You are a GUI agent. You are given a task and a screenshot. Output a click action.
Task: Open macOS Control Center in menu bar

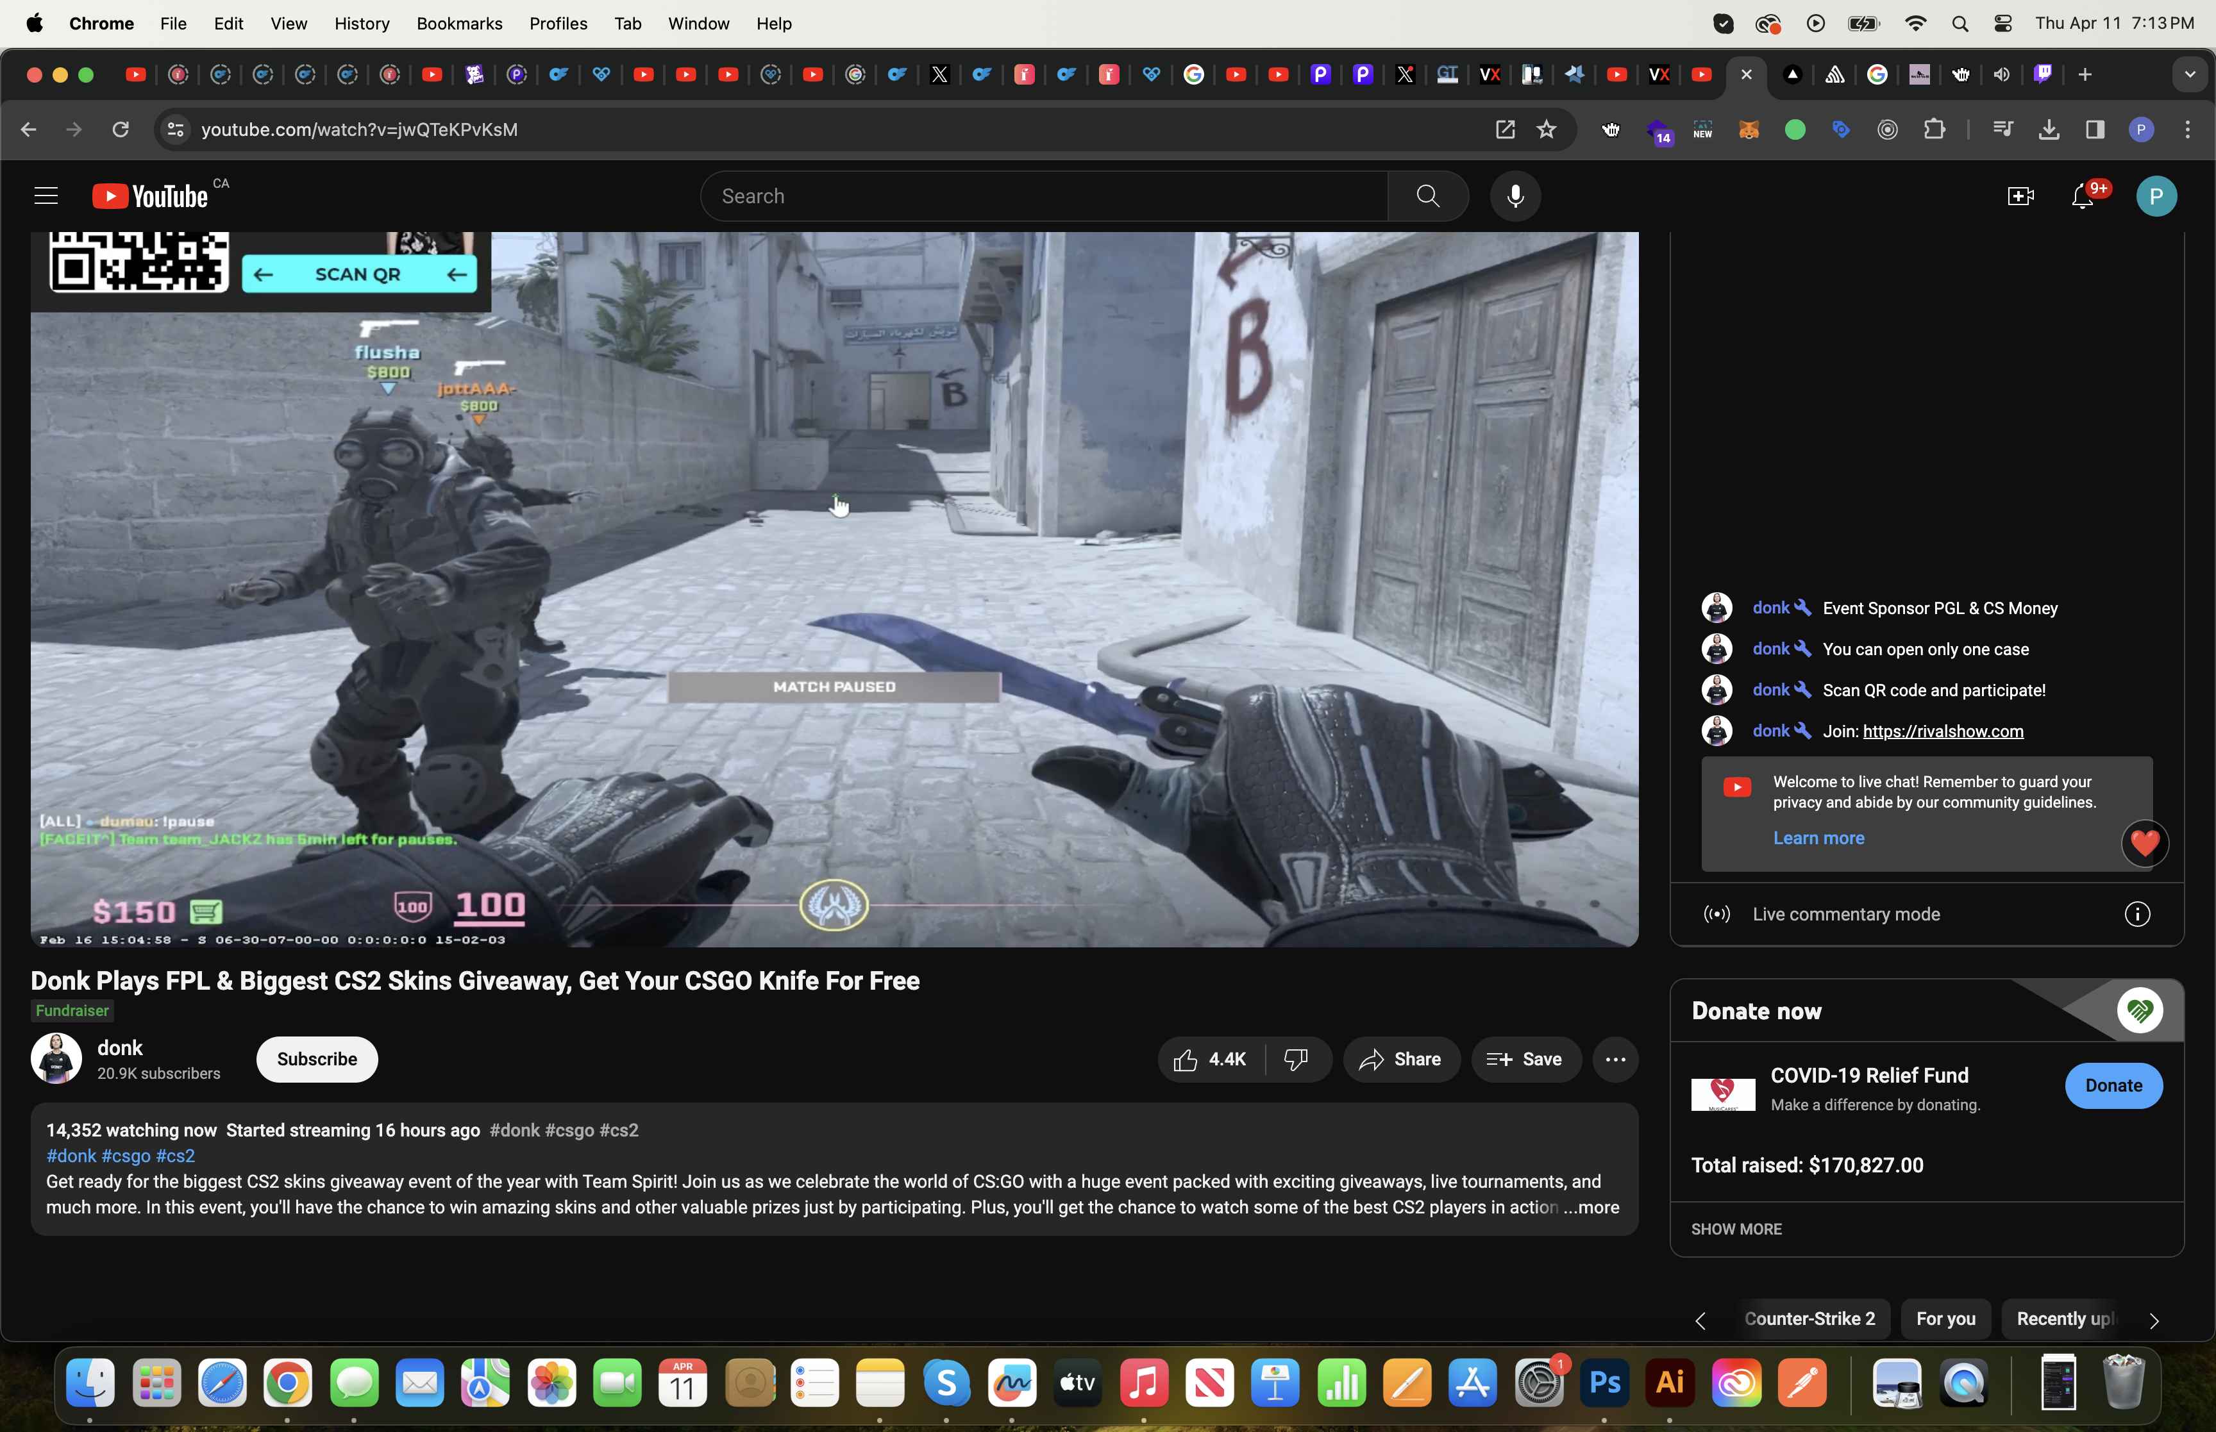coord(2003,23)
